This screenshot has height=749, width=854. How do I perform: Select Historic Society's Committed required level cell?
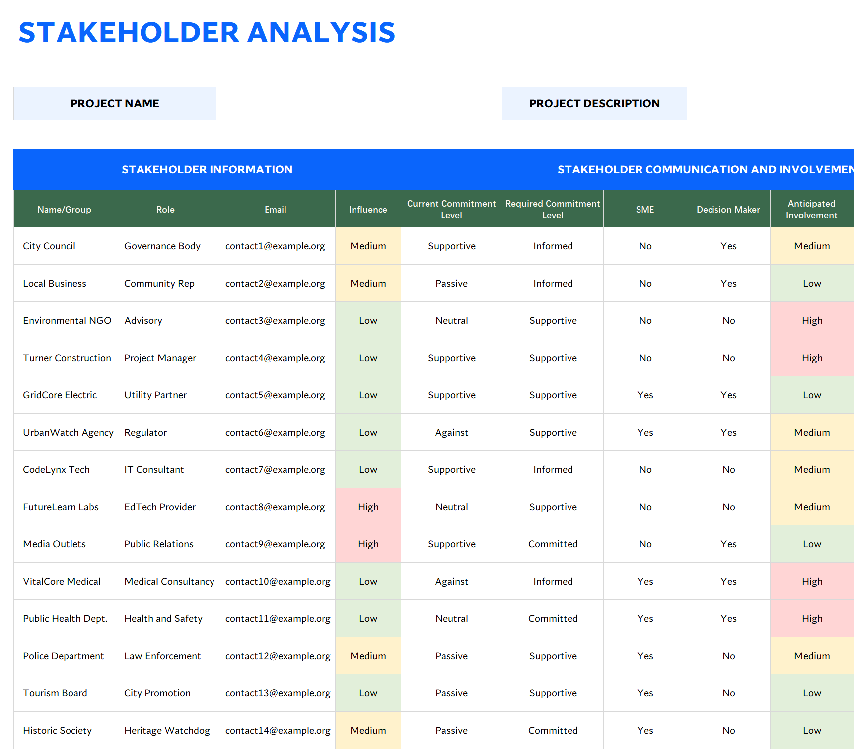553,730
